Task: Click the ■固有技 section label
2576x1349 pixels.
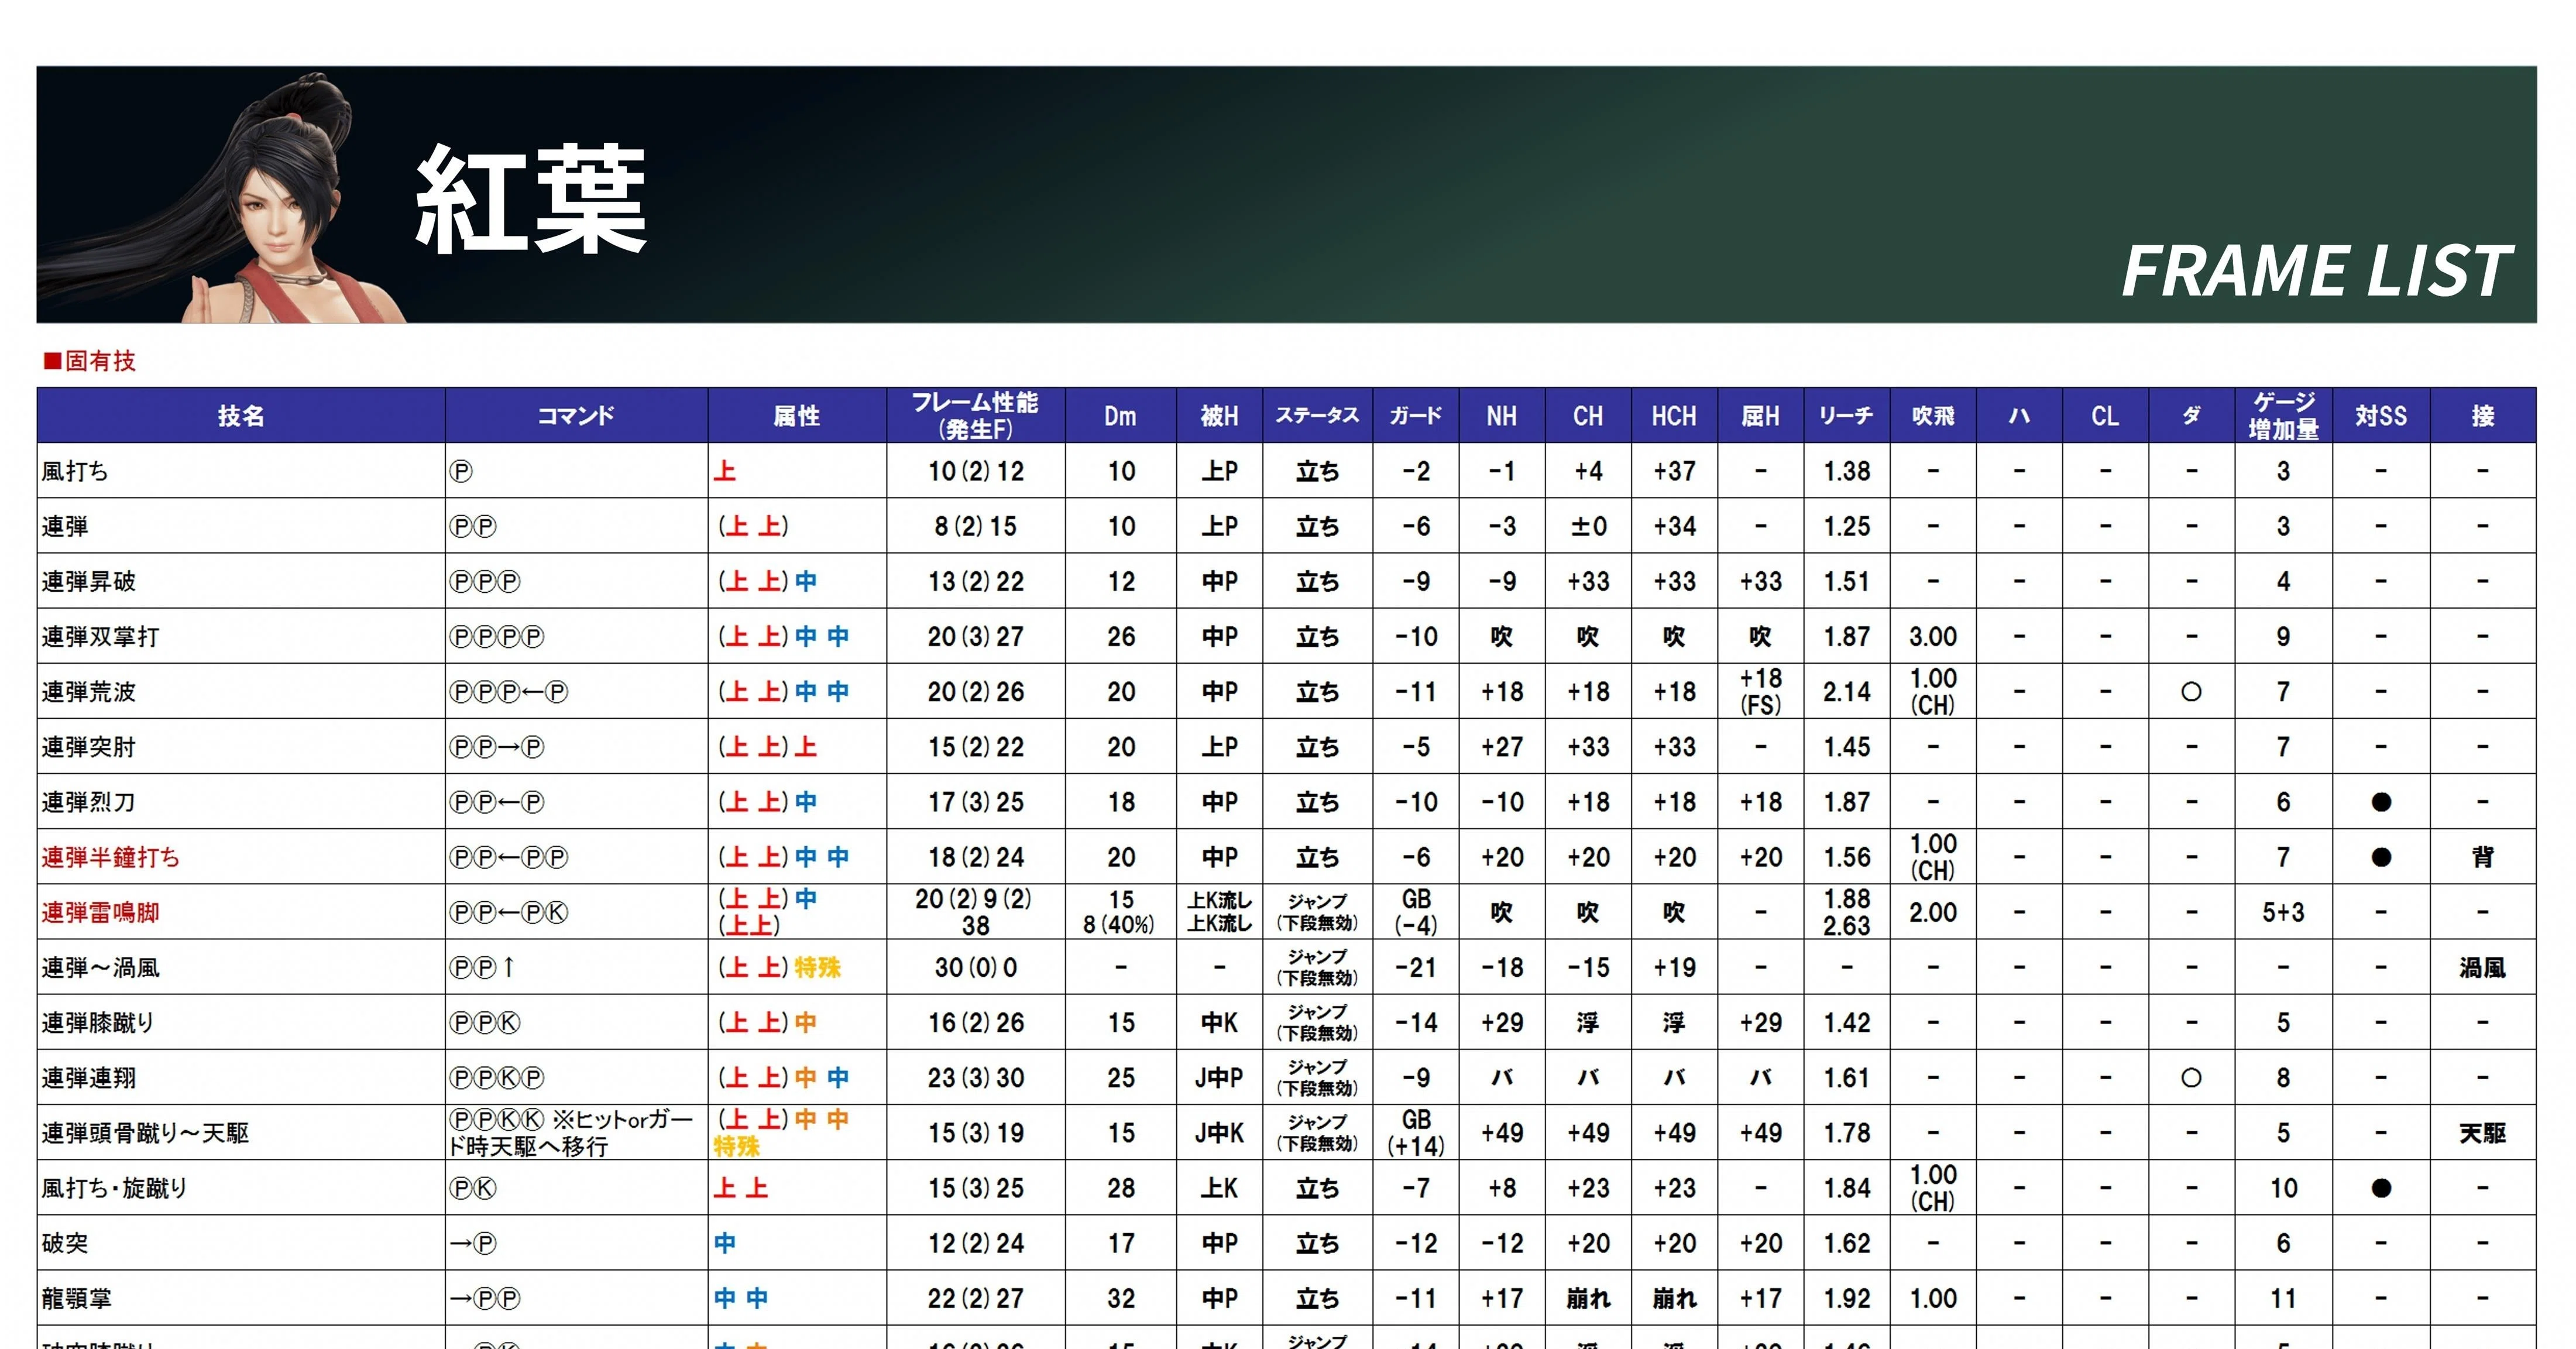Action: point(89,361)
